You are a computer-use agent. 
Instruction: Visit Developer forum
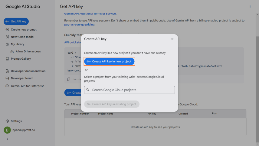(x=22, y=78)
